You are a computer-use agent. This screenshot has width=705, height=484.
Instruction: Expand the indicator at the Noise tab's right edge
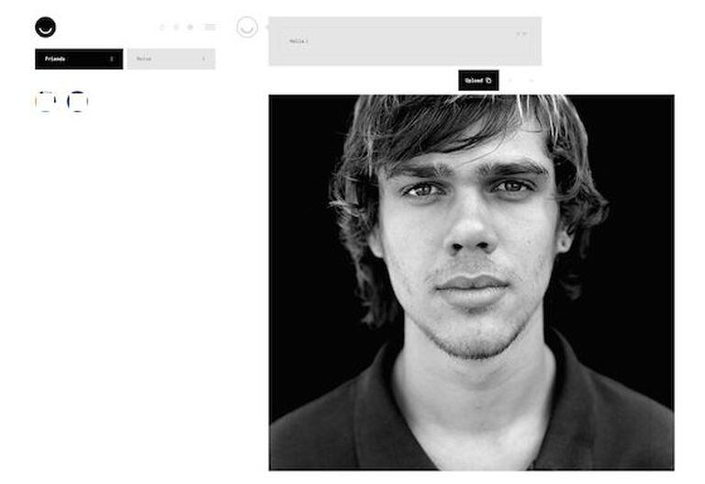click(x=204, y=59)
